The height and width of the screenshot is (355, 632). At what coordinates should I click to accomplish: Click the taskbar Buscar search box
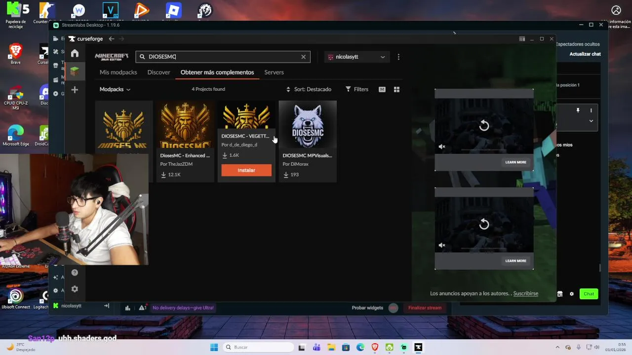click(258, 347)
